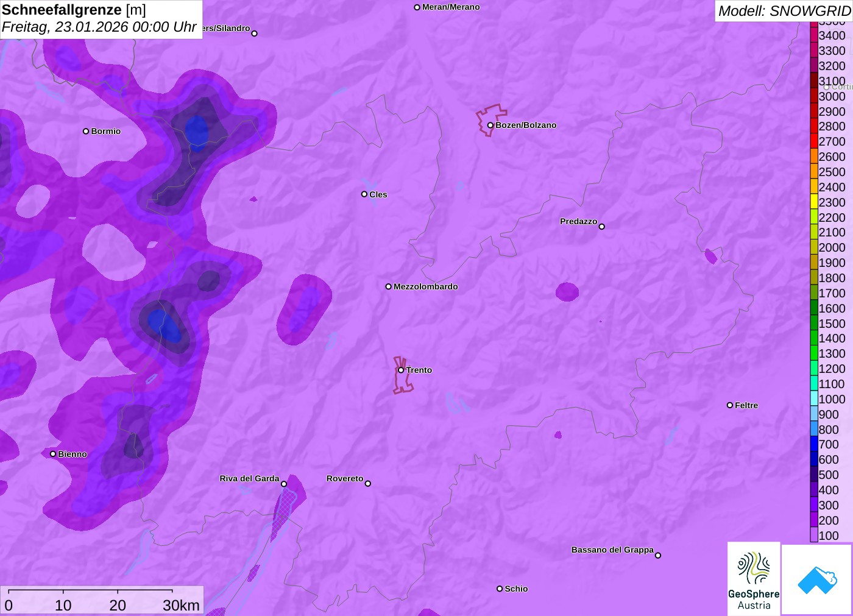Click the Riva del Garda location dot
853x616 pixels.
point(284,484)
